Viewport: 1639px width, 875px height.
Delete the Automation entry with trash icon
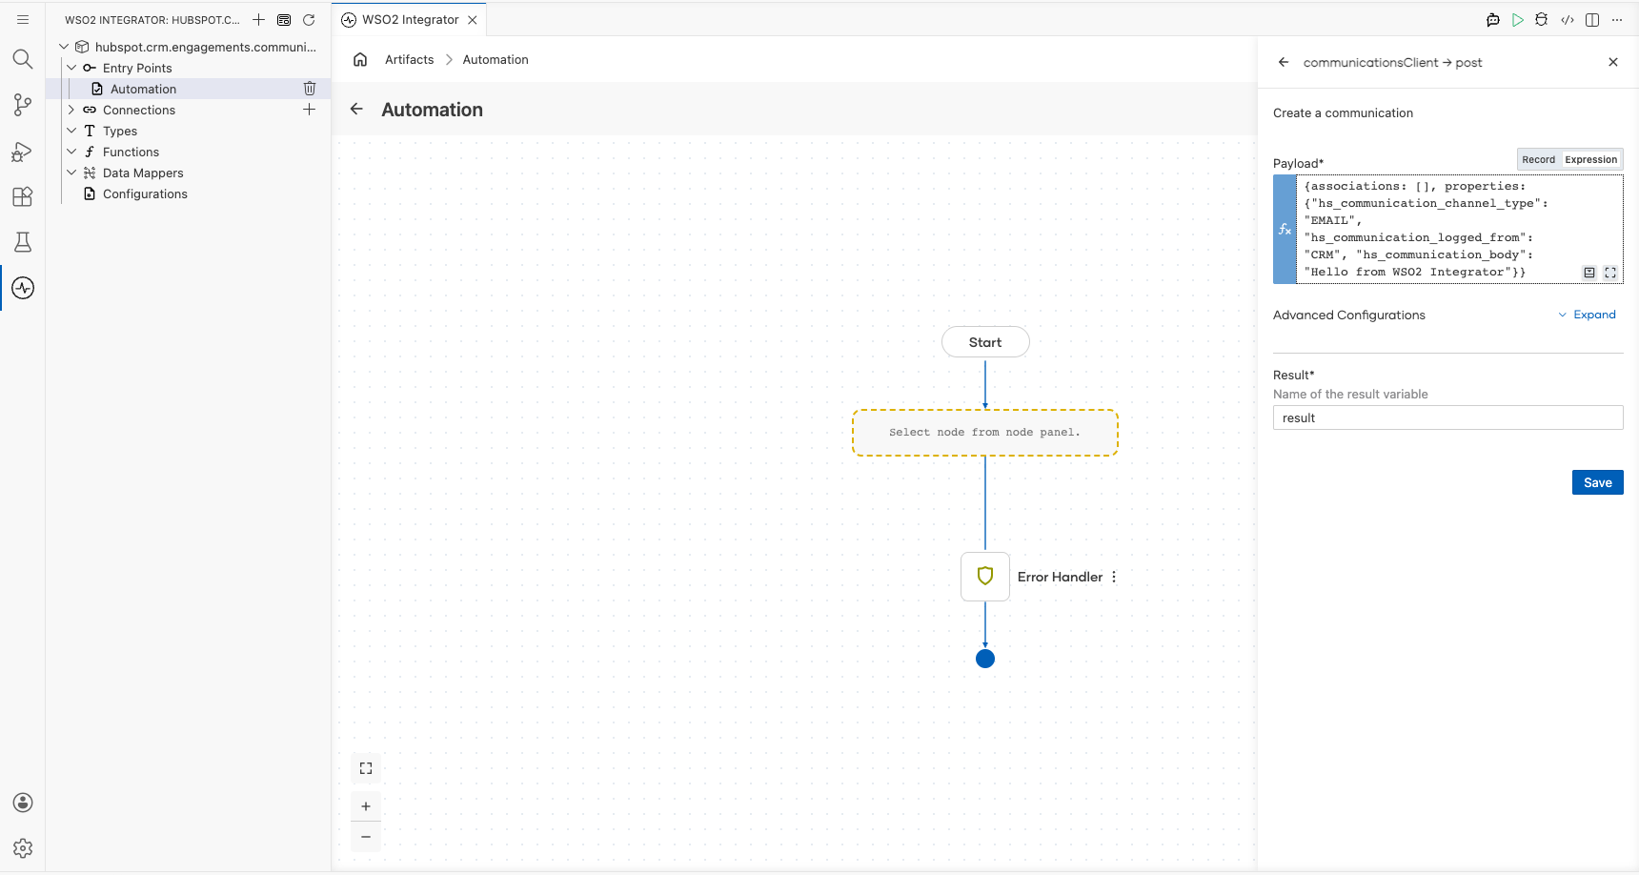pos(310,89)
